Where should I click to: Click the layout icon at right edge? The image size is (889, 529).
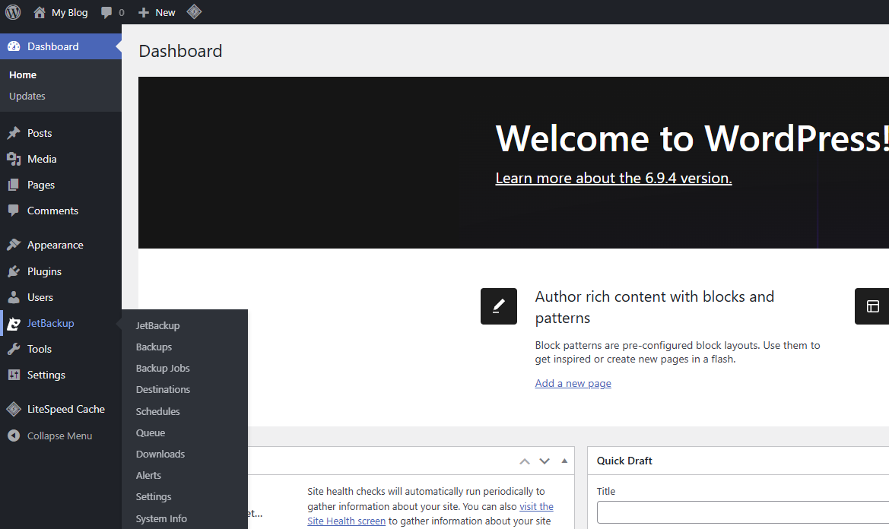click(872, 306)
